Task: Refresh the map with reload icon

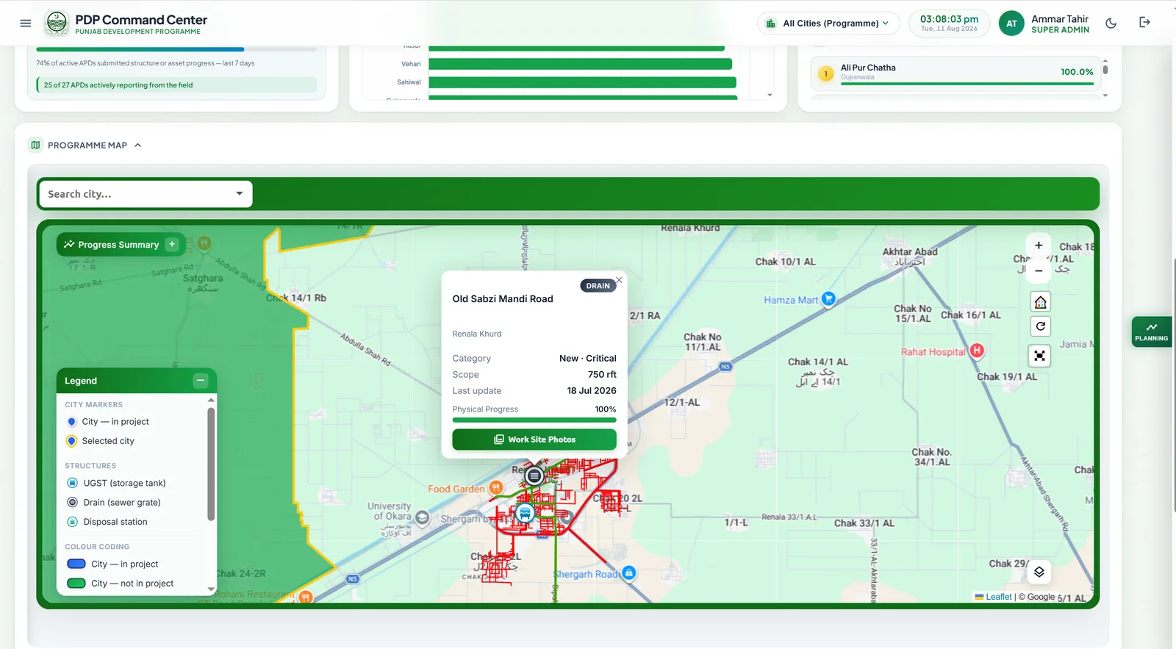Action: coord(1040,326)
